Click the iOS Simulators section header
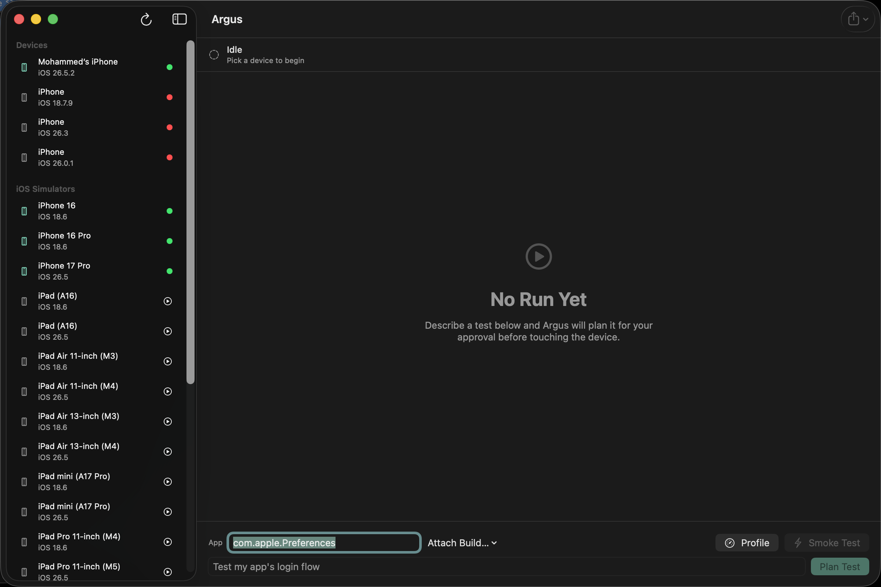 pyautogui.click(x=45, y=189)
